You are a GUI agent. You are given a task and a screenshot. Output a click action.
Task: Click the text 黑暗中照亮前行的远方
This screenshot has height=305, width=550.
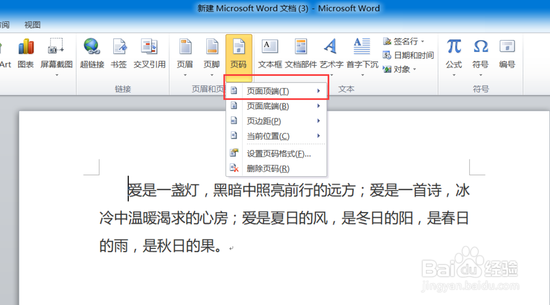pos(284,190)
